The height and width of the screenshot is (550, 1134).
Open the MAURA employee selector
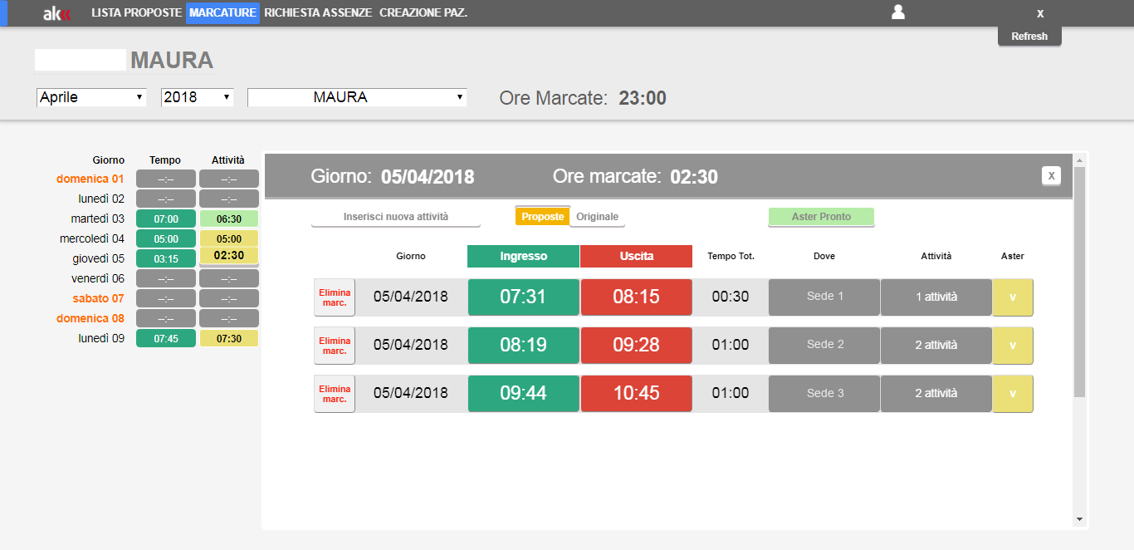[357, 97]
